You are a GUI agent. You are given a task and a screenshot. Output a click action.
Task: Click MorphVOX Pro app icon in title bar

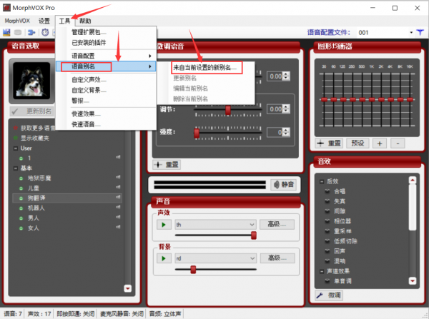(x=6, y=8)
